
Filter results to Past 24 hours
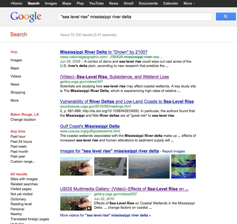(x=21, y=142)
